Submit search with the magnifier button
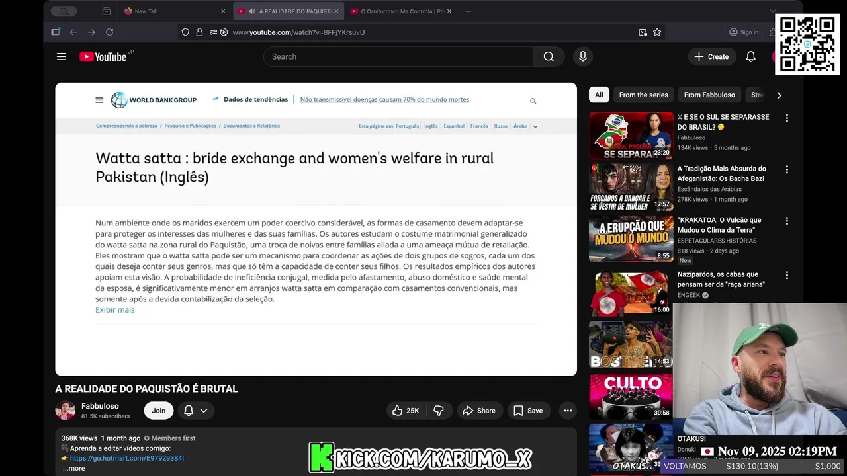This screenshot has height=476, width=847. 549,57
